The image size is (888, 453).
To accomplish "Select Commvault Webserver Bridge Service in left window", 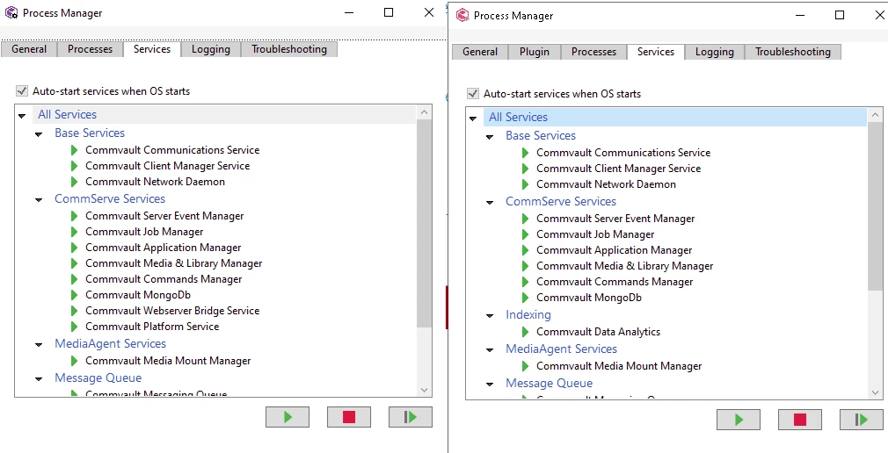I will coord(172,311).
